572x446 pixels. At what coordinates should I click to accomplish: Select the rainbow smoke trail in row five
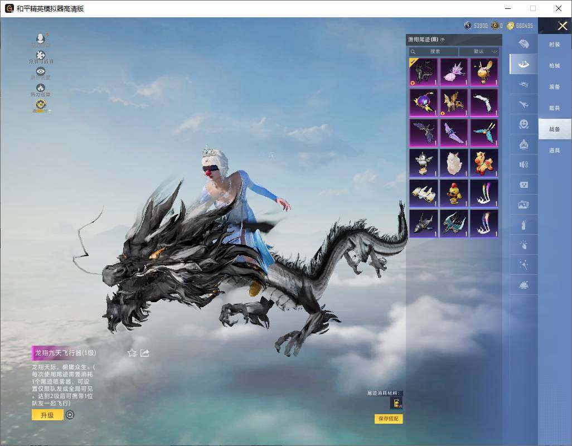484,193
